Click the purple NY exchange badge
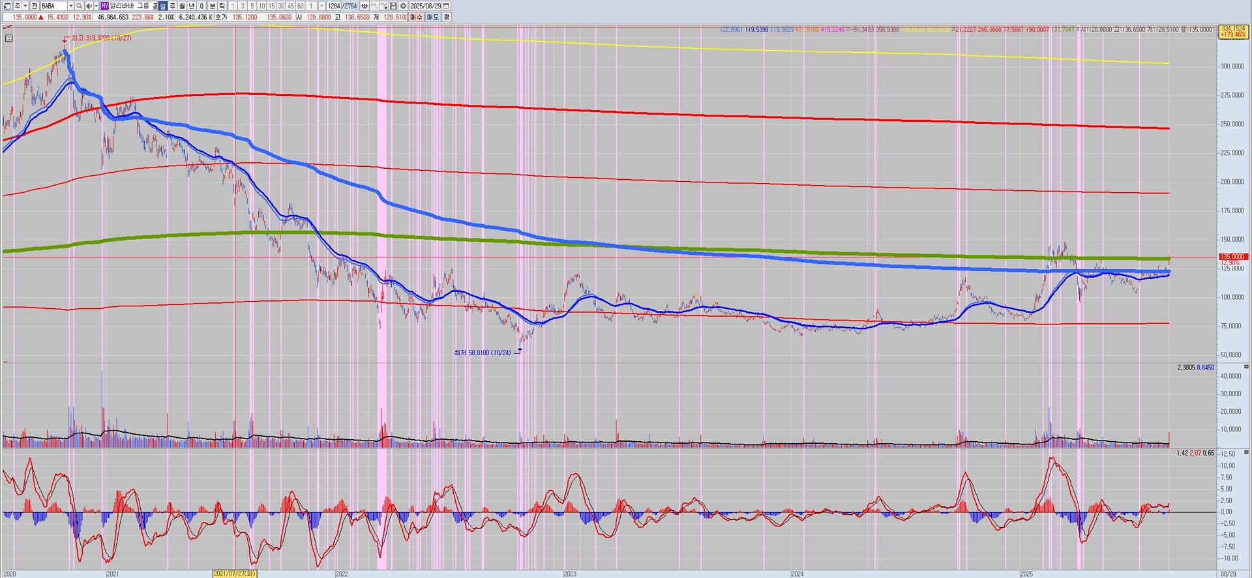The width and height of the screenshot is (1252, 578). (x=104, y=6)
